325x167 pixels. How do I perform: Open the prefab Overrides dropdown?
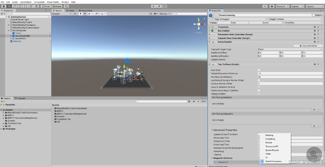click(303, 23)
